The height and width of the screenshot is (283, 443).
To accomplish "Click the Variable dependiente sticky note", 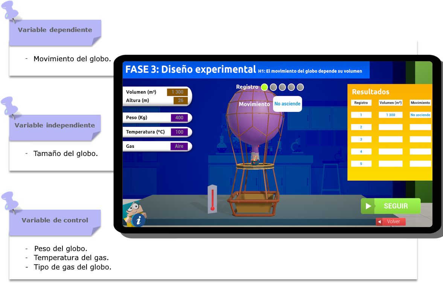I will pyautogui.click(x=55, y=30).
